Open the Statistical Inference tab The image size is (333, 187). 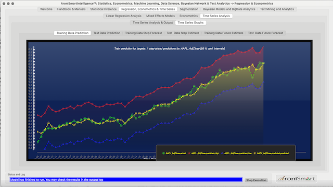103,9
